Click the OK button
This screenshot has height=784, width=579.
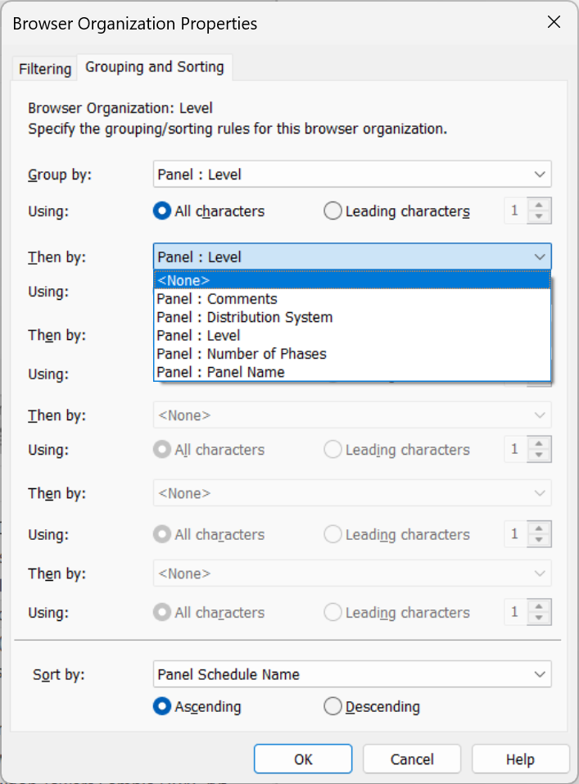pyautogui.click(x=303, y=759)
